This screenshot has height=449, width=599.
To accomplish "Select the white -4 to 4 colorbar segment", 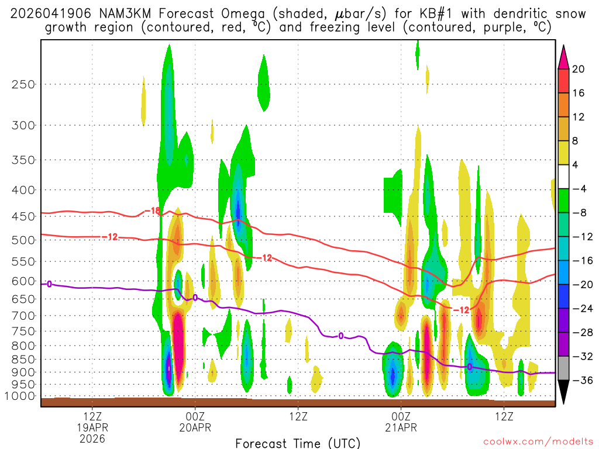I will point(563,177).
